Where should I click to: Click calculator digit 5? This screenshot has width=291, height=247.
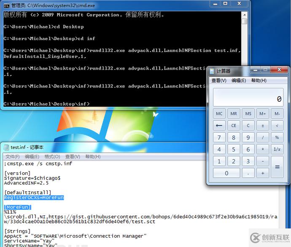(x=234, y=149)
